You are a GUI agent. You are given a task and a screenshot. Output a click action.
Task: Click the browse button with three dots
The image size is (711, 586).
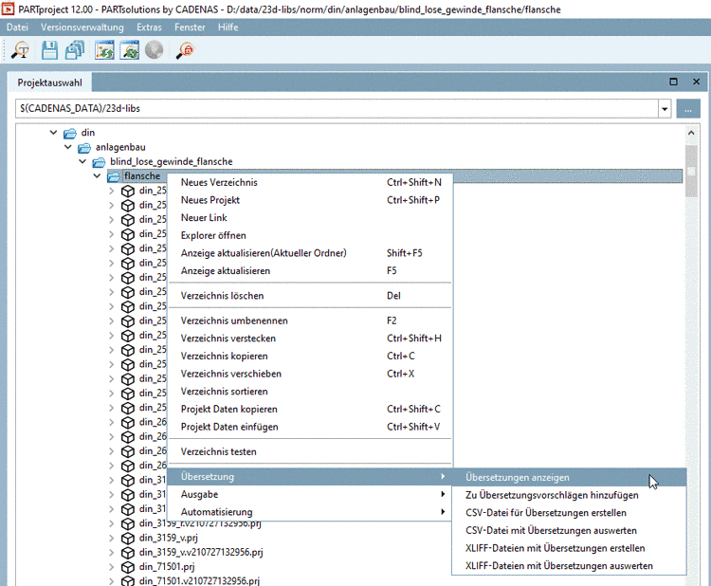(689, 108)
